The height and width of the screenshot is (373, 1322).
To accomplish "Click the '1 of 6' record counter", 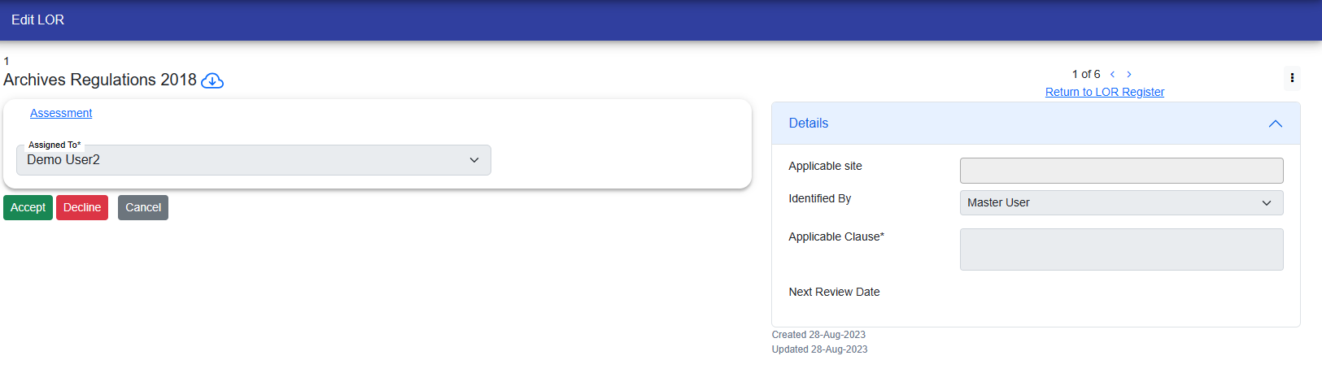I will [1085, 74].
